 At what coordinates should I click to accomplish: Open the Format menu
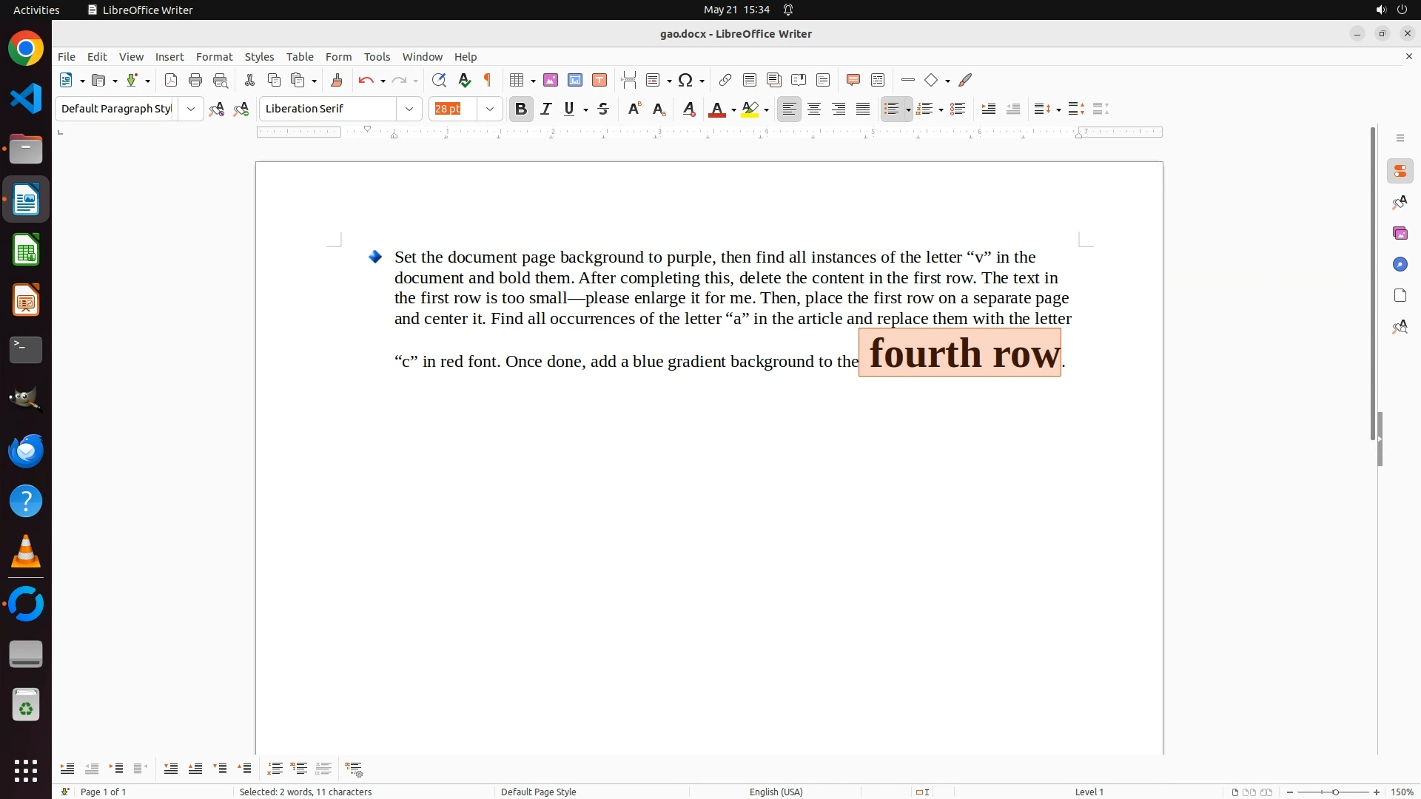click(x=214, y=57)
